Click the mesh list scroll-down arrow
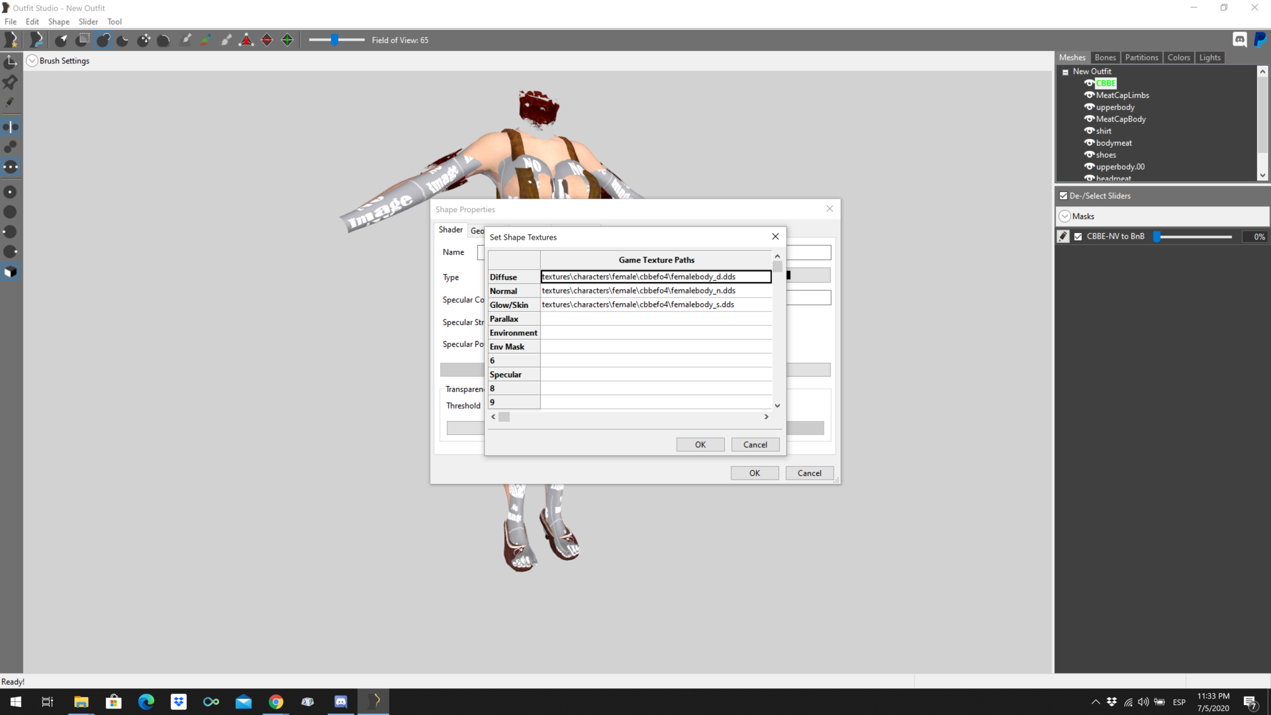 pos(1262,175)
